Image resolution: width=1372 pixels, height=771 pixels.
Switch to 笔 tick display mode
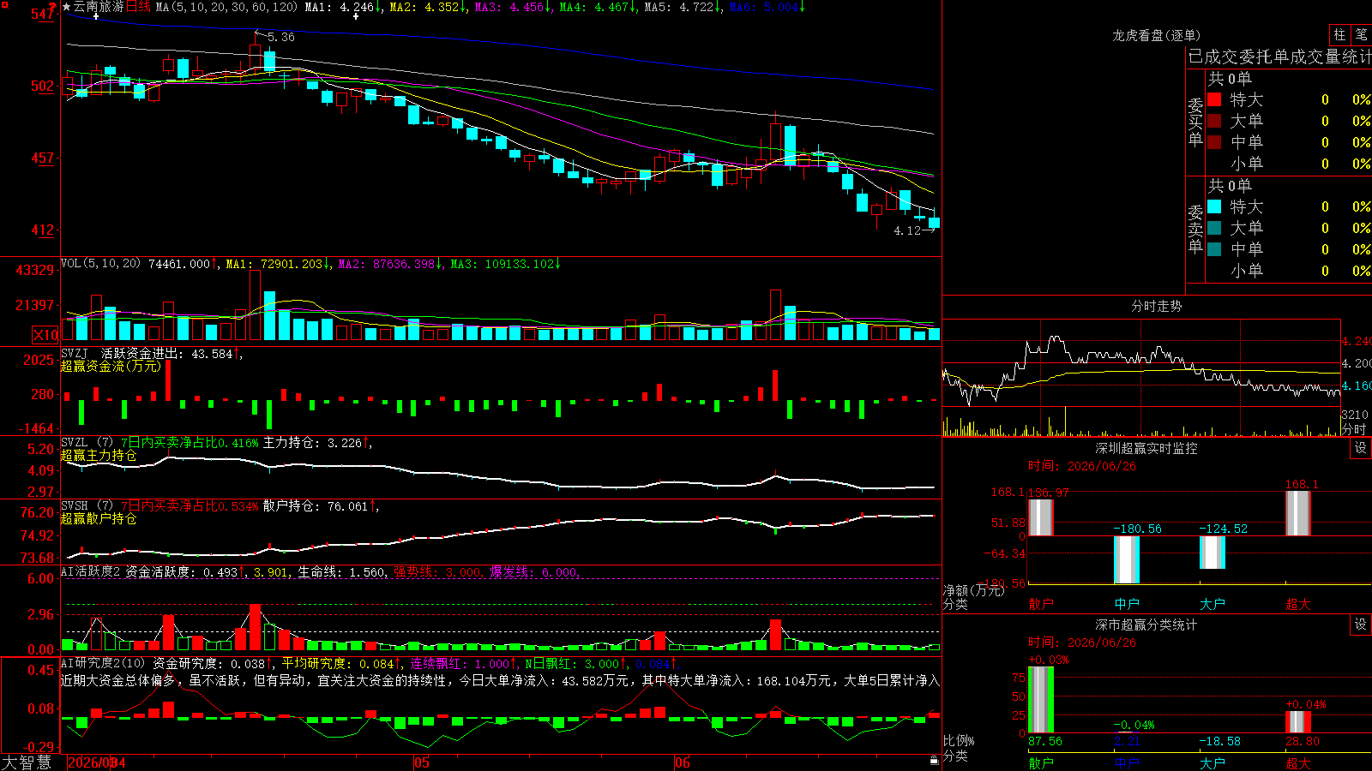(x=1361, y=34)
